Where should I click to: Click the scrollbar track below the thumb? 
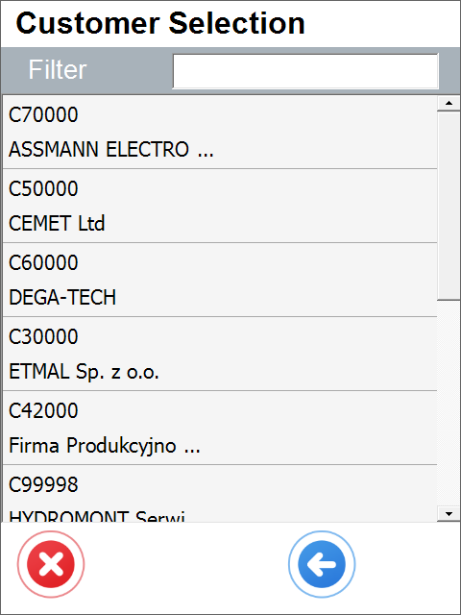449,404
